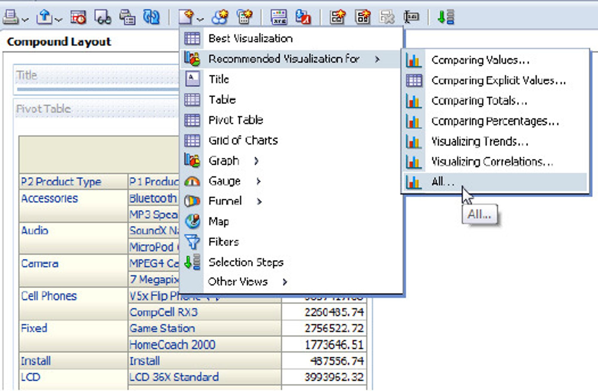Click the Refresh results icon in toolbar

pyautogui.click(x=151, y=17)
